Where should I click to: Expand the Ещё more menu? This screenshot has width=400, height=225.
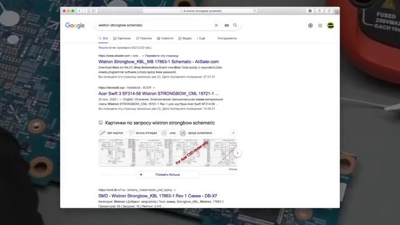pyautogui.click(x=201, y=38)
